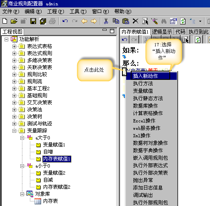The height and width of the screenshot is (206, 210).
Task: Click the document-with-cursor icon in main toolbar
Action: tap(145, 21)
